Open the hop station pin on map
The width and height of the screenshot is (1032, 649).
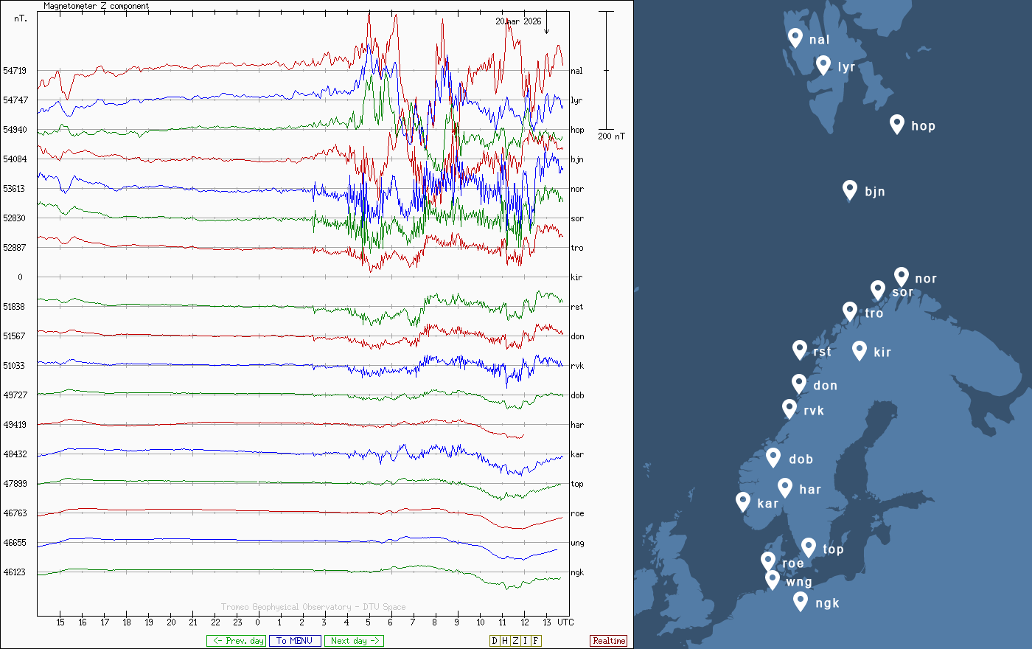tap(897, 124)
